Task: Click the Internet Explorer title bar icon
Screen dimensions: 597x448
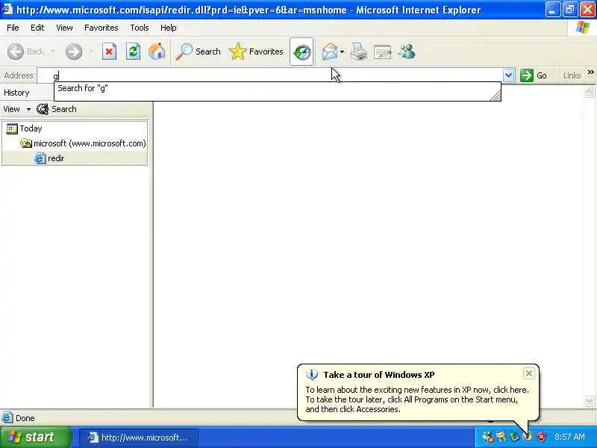Action: [7, 9]
